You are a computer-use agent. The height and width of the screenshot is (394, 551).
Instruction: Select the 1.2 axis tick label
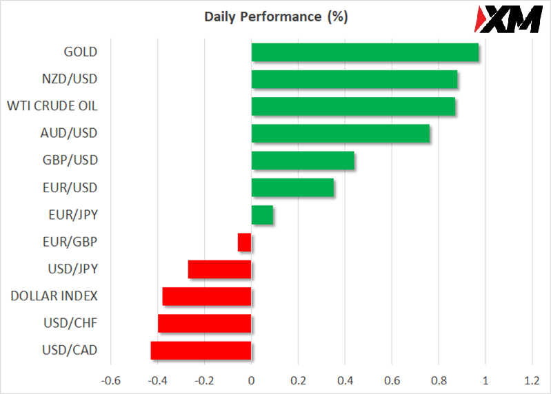pyautogui.click(x=532, y=380)
